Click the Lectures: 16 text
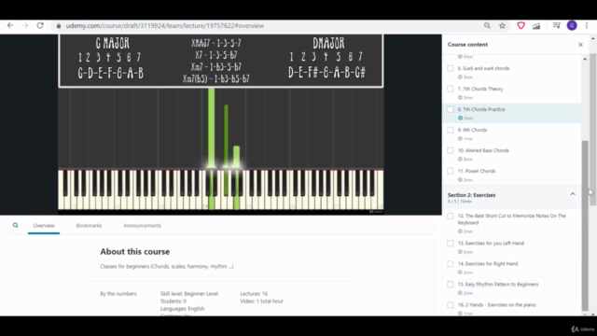 coord(254,294)
